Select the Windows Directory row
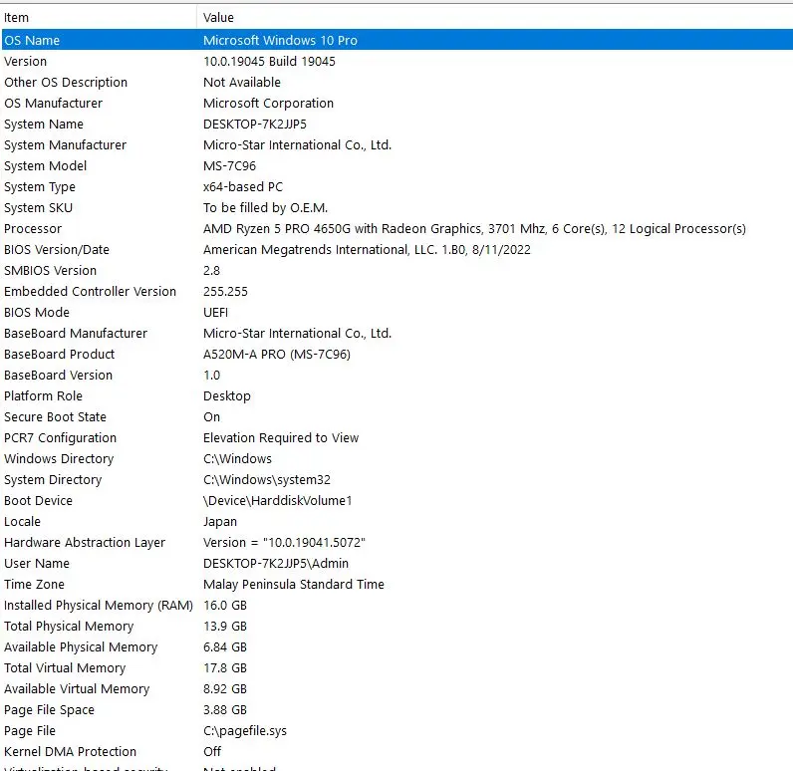The width and height of the screenshot is (793, 771). (396, 458)
